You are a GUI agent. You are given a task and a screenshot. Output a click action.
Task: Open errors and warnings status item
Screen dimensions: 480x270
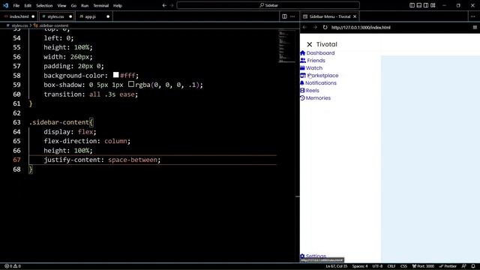(13, 266)
